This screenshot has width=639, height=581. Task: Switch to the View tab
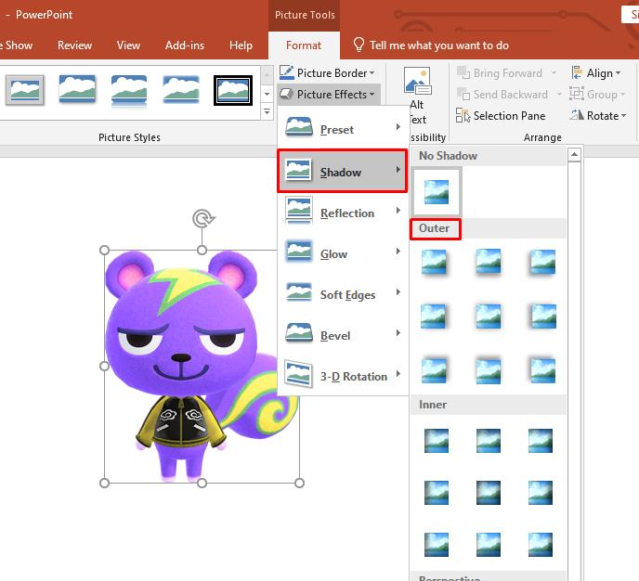coord(128,45)
